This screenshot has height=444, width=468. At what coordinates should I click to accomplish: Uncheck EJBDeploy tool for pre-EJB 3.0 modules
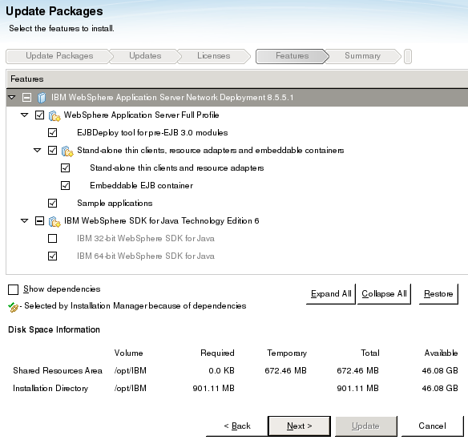(53, 132)
